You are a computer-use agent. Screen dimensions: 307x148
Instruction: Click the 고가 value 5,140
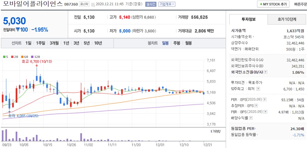125,17
